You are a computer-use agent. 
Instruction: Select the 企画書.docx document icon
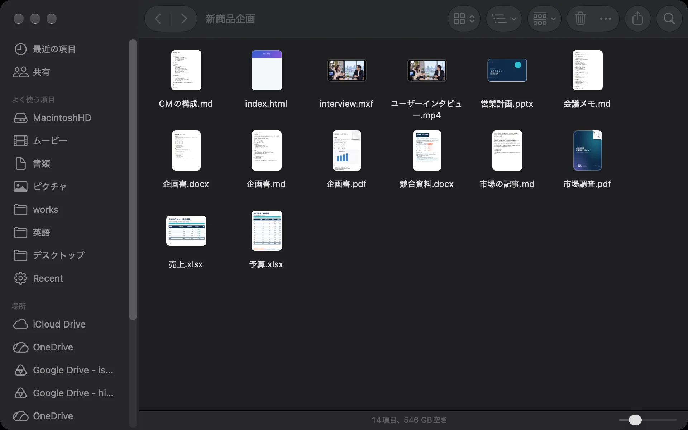186,150
